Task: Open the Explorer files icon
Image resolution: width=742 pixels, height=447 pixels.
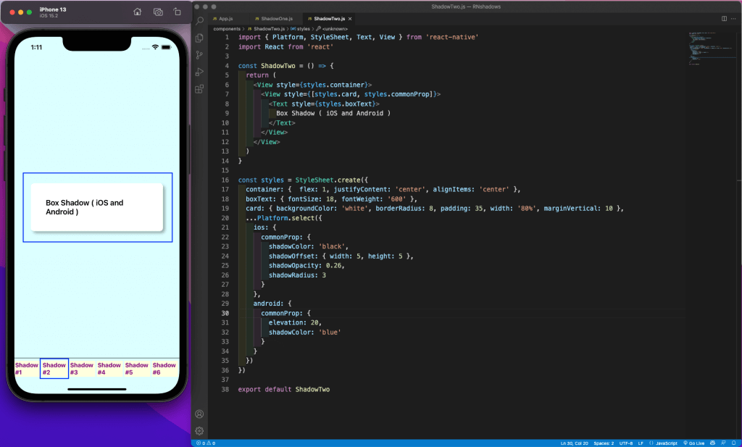Action: point(200,38)
